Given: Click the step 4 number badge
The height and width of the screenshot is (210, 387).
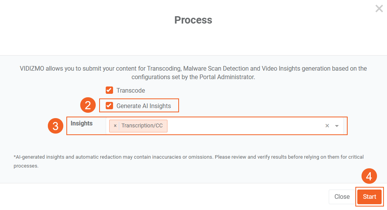Looking at the screenshot, I should [x=369, y=176].
